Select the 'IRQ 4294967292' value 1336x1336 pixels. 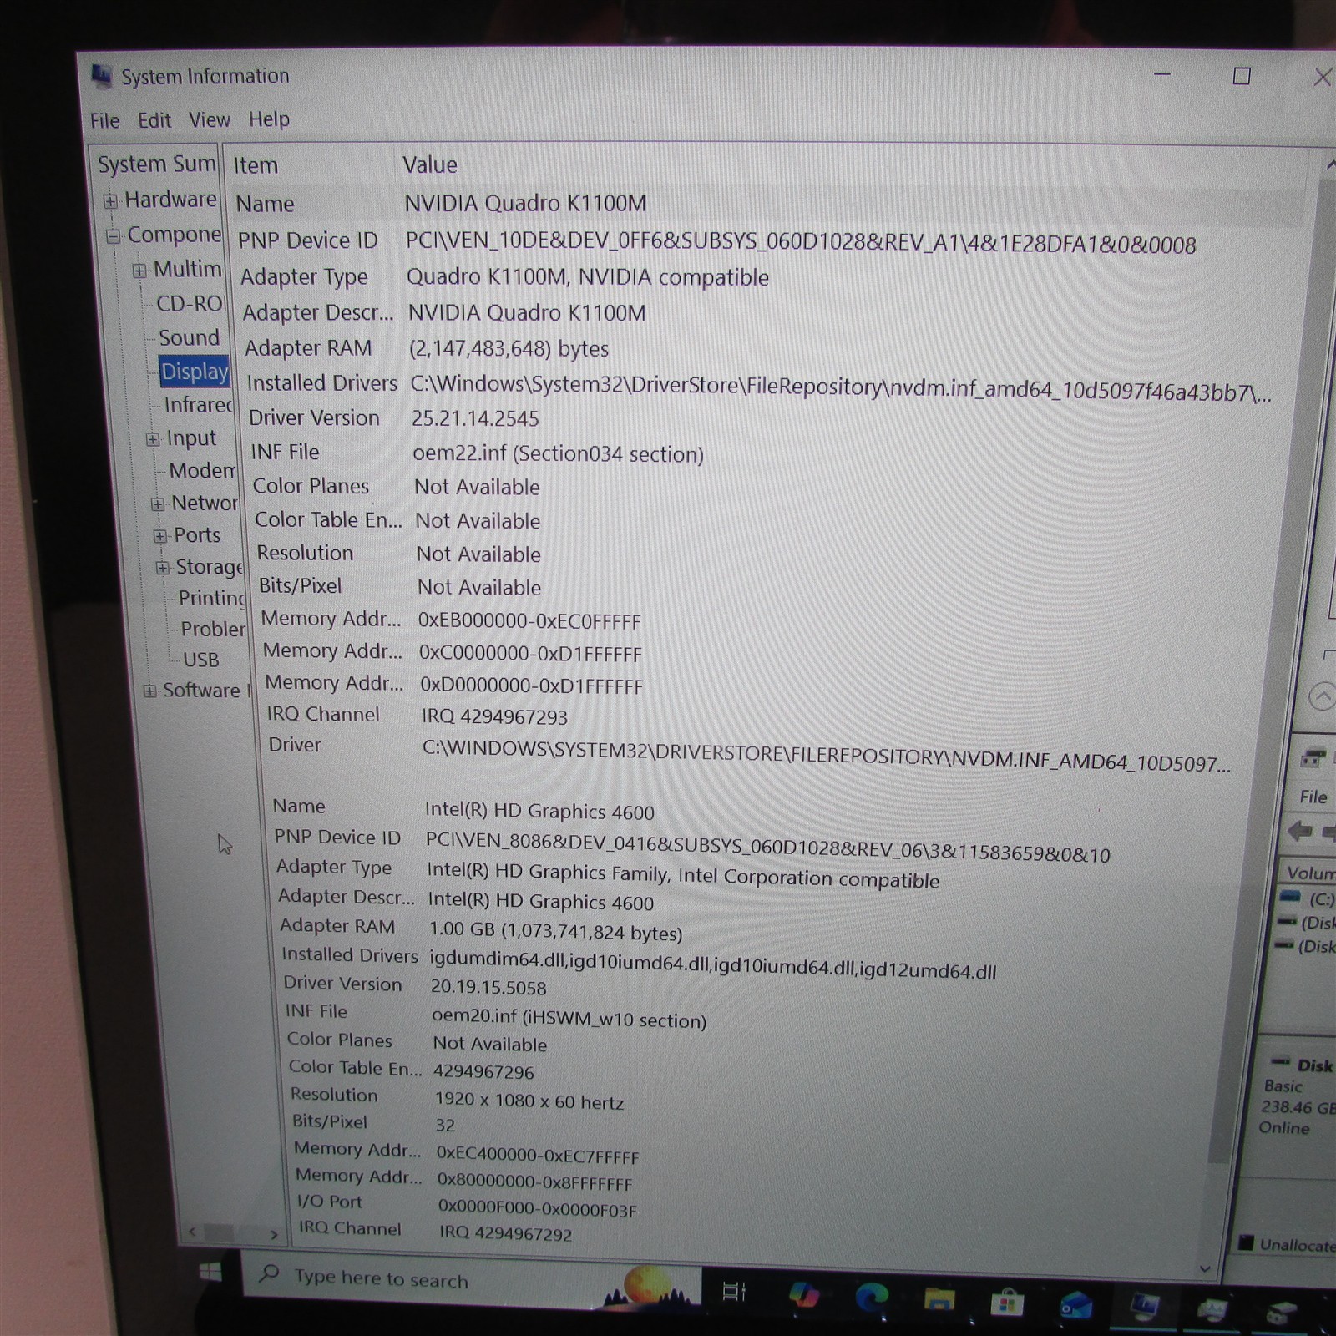tap(505, 1233)
